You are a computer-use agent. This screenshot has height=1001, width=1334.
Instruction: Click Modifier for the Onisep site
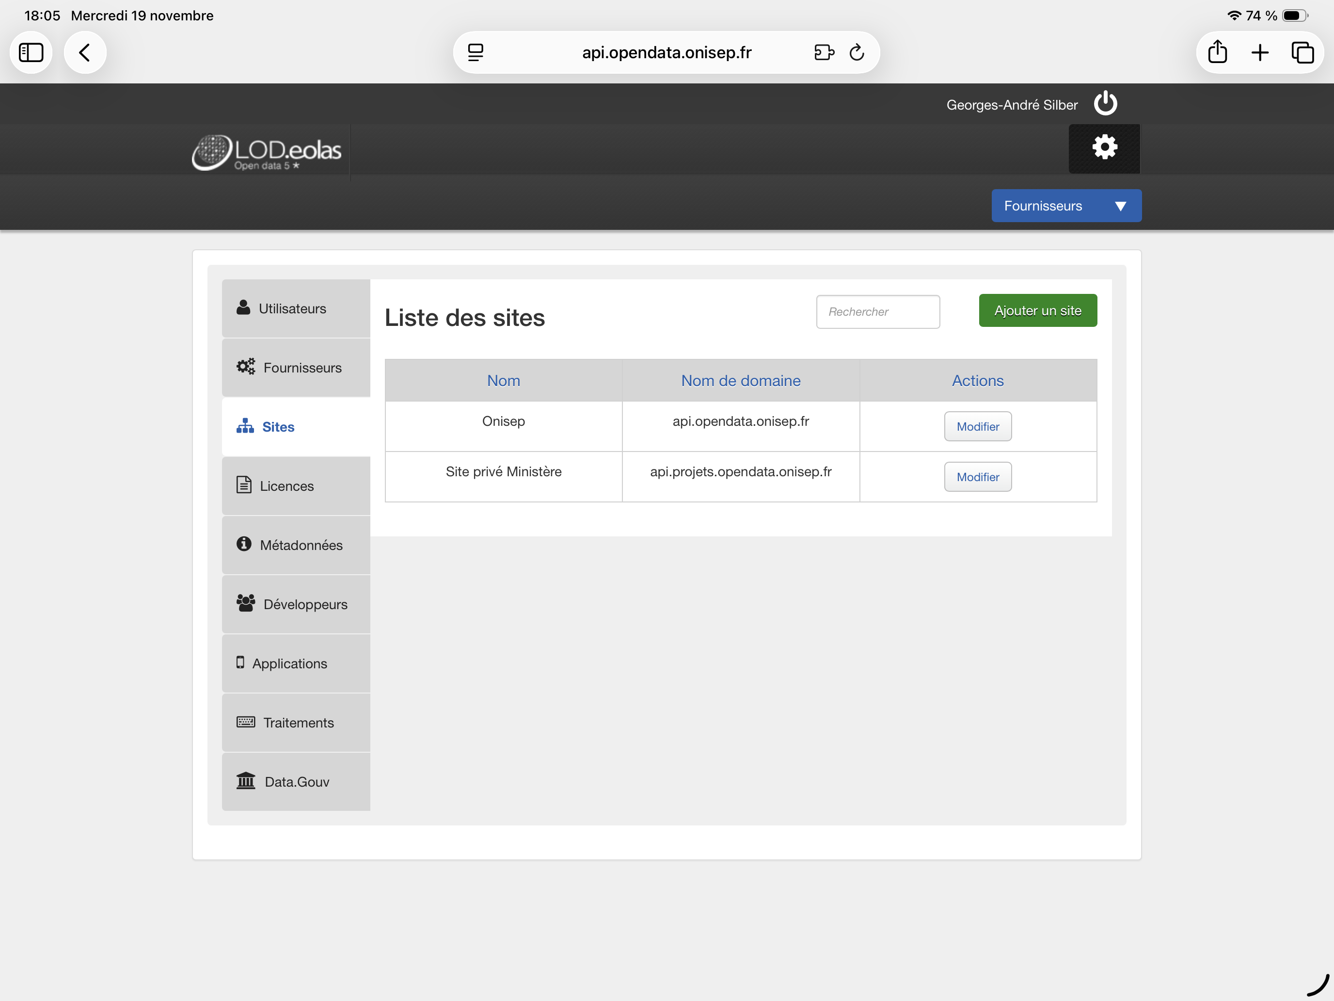tap(977, 427)
